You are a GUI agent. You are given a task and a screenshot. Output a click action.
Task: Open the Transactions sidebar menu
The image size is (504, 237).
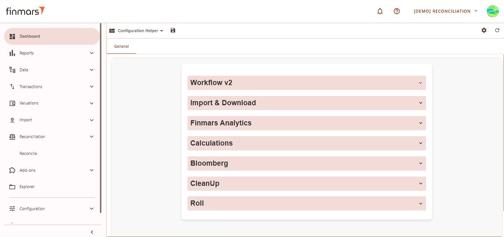[x=52, y=87]
